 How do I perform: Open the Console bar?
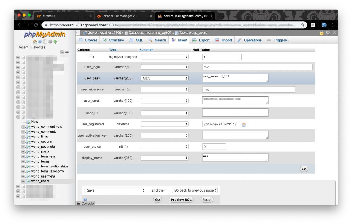[85, 204]
